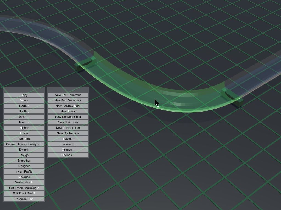Viewport: 281px width, 210px height.
Task: Add a New Vertical Lifter
Action: [x=68, y=128]
